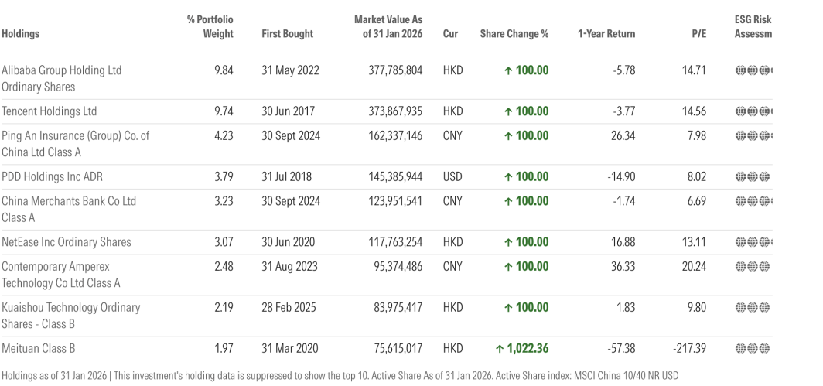
Task: Click the P/E column header
Action: pos(697,34)
